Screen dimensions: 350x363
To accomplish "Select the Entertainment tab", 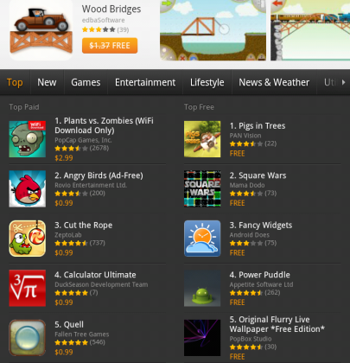I will tap(145, 82).
